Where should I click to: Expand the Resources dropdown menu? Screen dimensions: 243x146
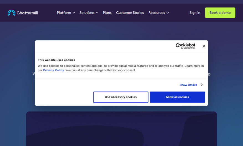158,13
